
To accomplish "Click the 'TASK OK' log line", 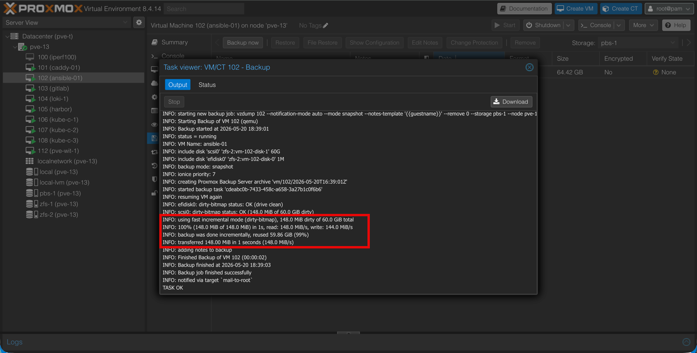I will click(173, 288).
